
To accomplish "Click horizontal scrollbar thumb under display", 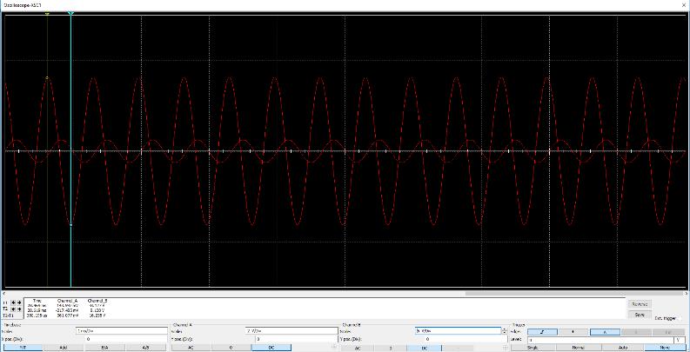I will click(x=573, y=293).
